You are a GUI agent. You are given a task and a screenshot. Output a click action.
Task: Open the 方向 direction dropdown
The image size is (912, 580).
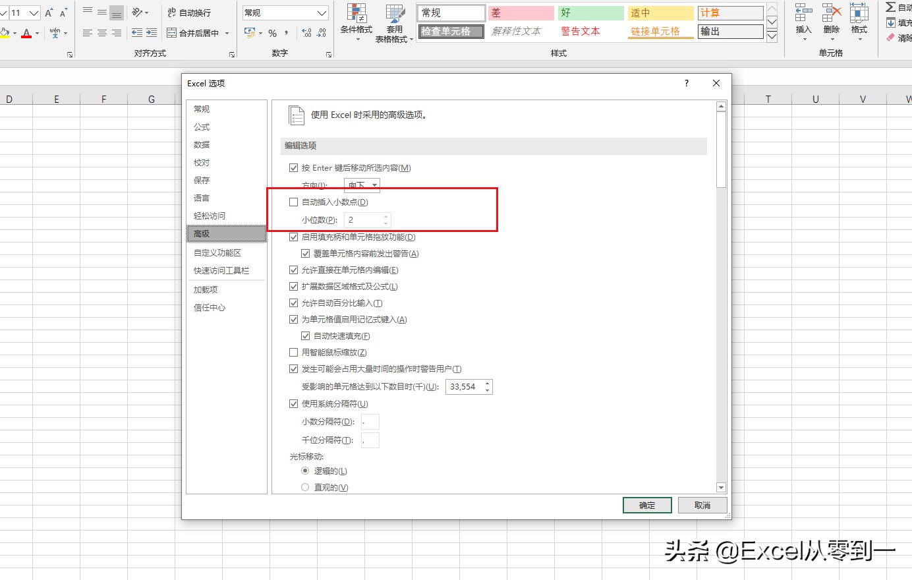point(362,185)
